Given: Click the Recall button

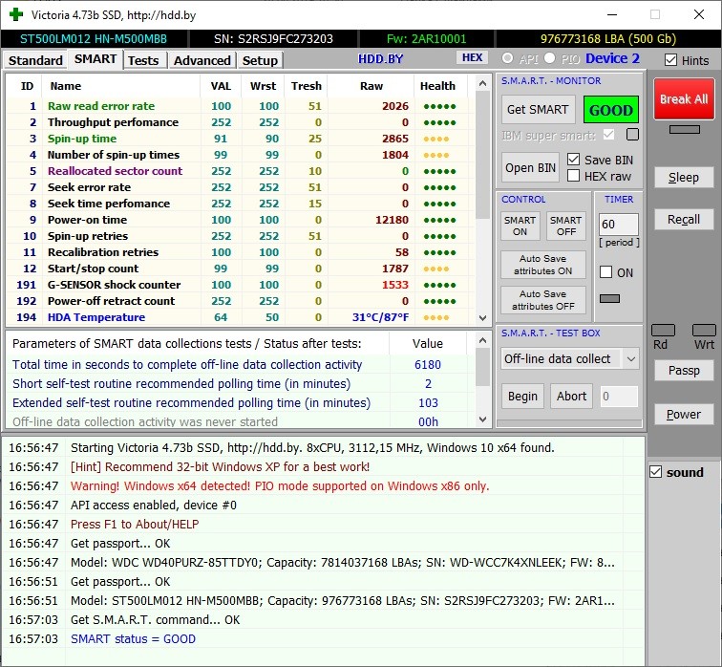Looking at the screenshot, I should pos(684,219).
